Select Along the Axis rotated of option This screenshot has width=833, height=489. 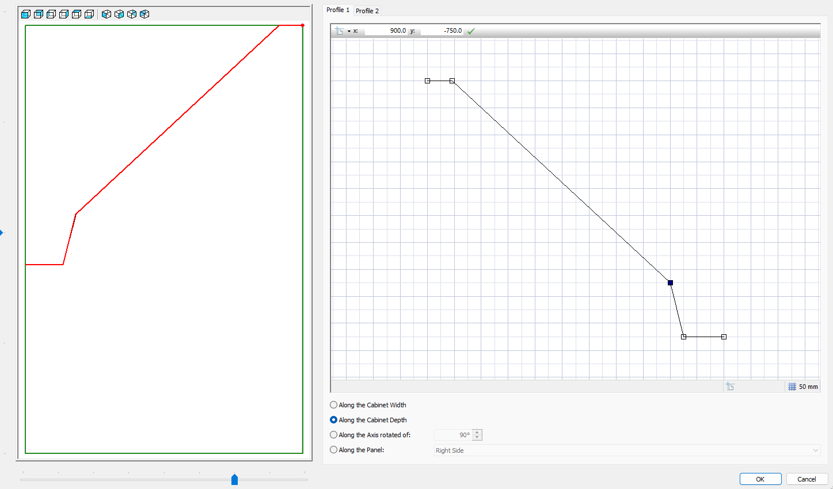point(334,435)
